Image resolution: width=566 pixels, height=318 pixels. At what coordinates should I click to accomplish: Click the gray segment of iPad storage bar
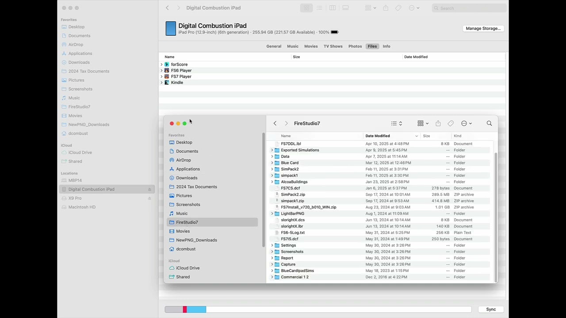point(174,310)
